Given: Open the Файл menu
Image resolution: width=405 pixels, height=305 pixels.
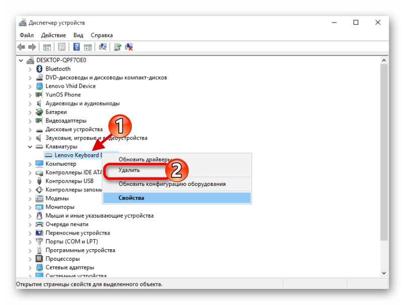Looking at the screenshot, I should [27, 35].
